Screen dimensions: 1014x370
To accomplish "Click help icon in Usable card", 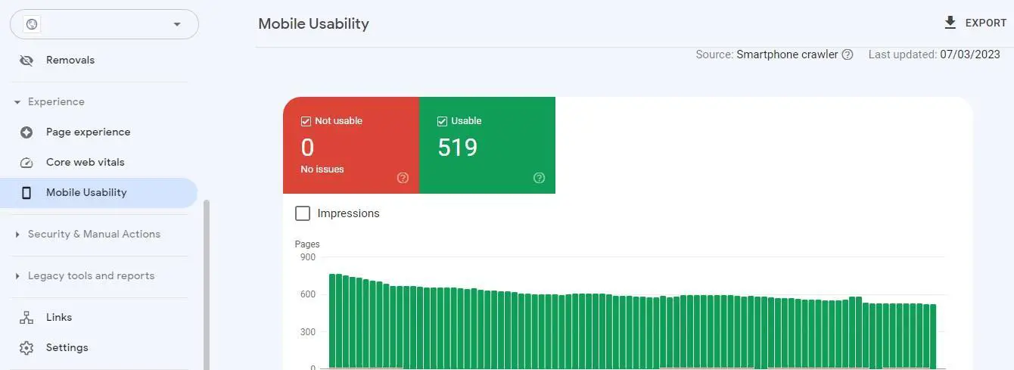I will pyautogui.click(x=539, y=178).
